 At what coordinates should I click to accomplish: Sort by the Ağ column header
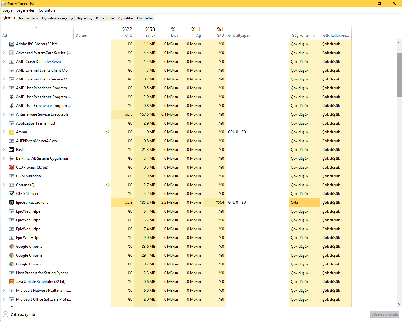pos(192,32)
